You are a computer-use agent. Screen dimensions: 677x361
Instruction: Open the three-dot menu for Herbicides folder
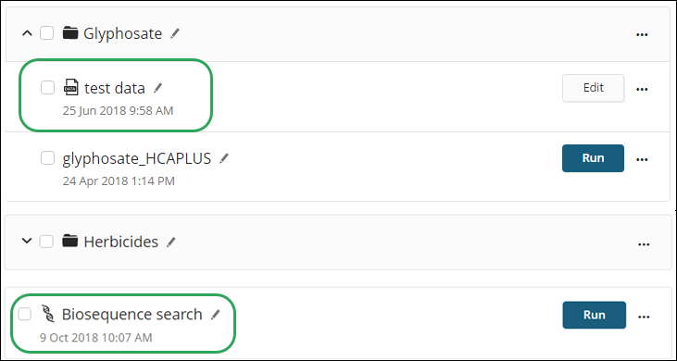click(644, 244)
